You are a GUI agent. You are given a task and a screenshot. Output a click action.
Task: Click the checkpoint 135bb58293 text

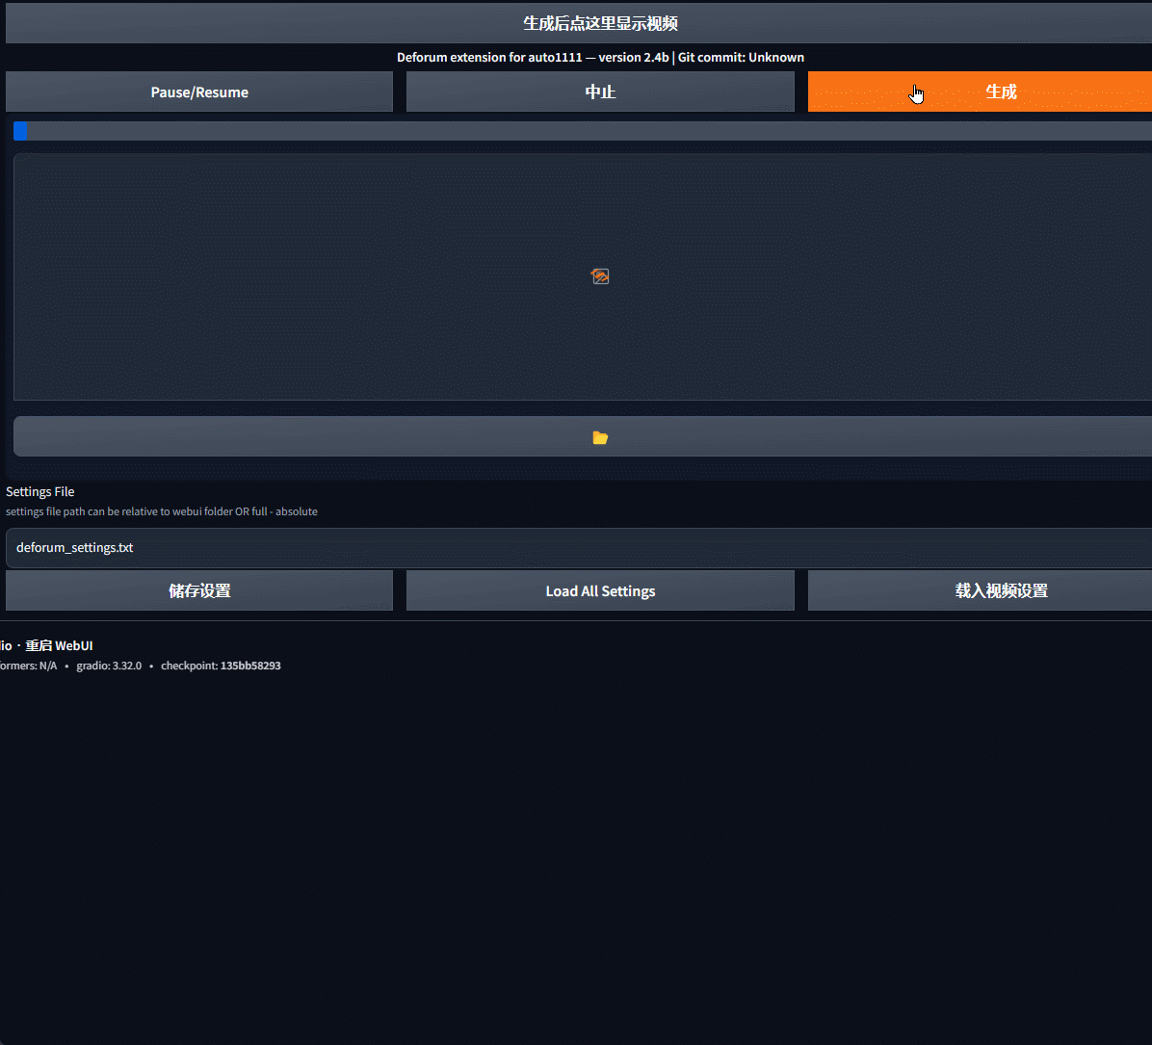(x=221, y=666)
